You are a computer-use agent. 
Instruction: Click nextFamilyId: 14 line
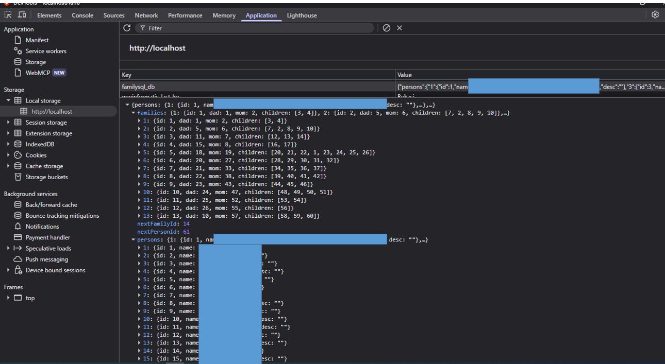163,224
